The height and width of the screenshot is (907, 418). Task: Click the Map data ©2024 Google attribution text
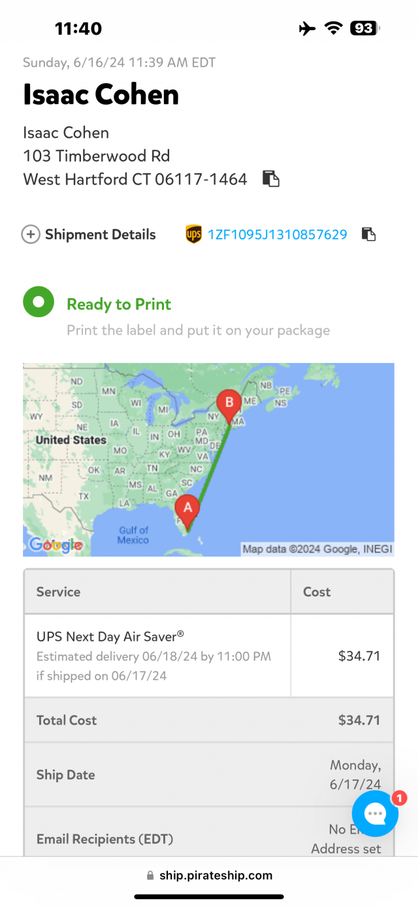[316, 549]
